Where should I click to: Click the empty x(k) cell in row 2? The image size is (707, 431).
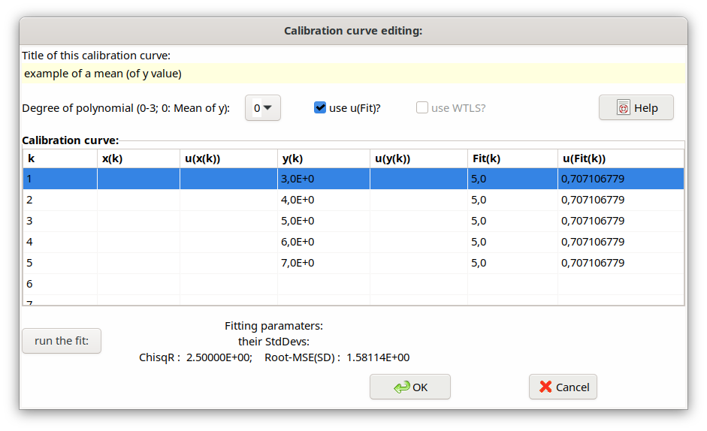pyautogui.click(x=138, y=200)
